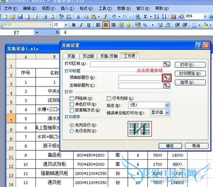Open the 格式 menu
The width and height of the screenshot is (213, 187).
click(86, 9)
